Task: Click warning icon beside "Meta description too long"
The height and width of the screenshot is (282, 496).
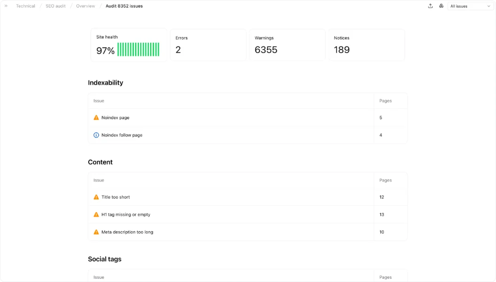Action: [96, 232]
